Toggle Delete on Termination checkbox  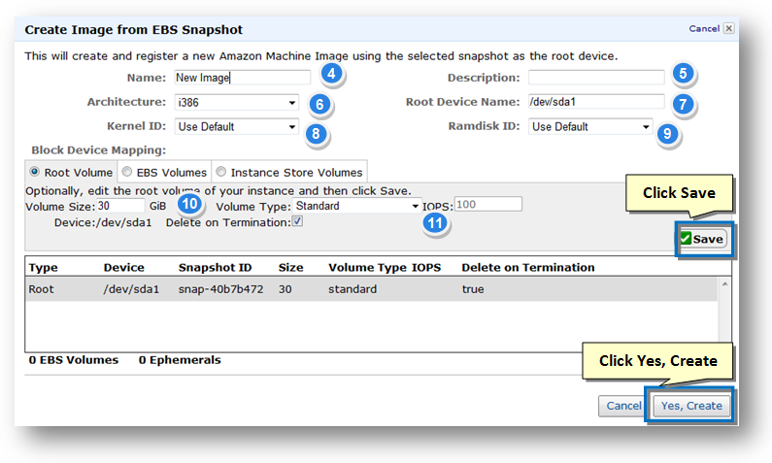pos(297,221)
